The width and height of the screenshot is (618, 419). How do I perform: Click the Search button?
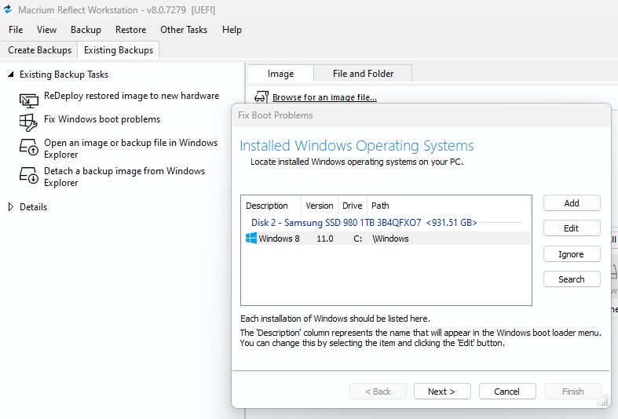coord(572,279)
